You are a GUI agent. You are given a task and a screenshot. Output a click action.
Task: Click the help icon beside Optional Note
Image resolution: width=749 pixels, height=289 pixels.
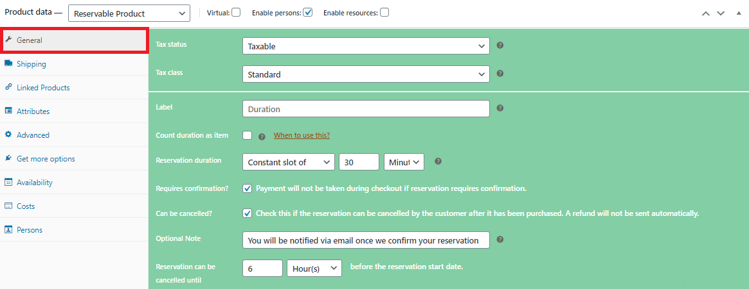500,240
